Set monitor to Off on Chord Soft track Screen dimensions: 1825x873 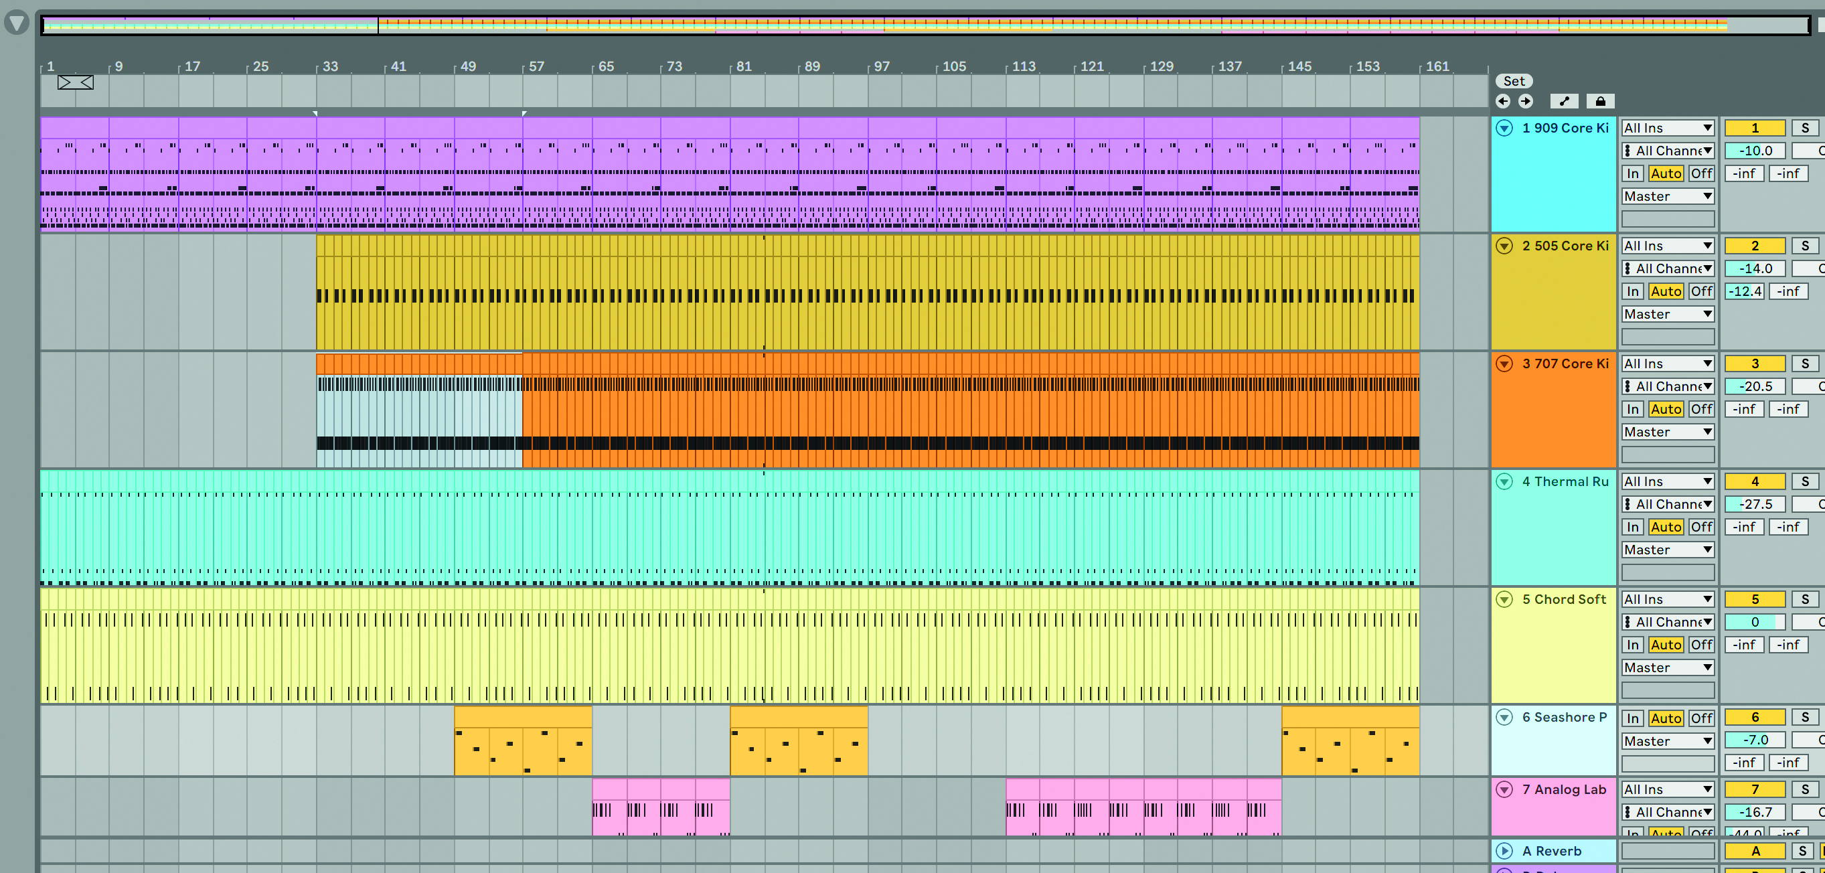[1701, 645]
